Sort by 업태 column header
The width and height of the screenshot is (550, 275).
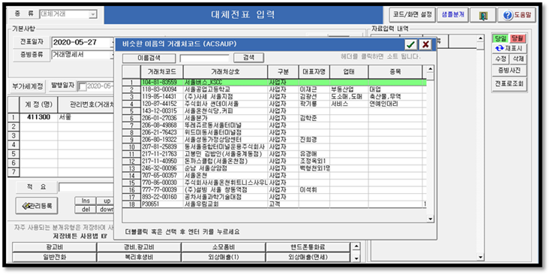click(349, 71)
